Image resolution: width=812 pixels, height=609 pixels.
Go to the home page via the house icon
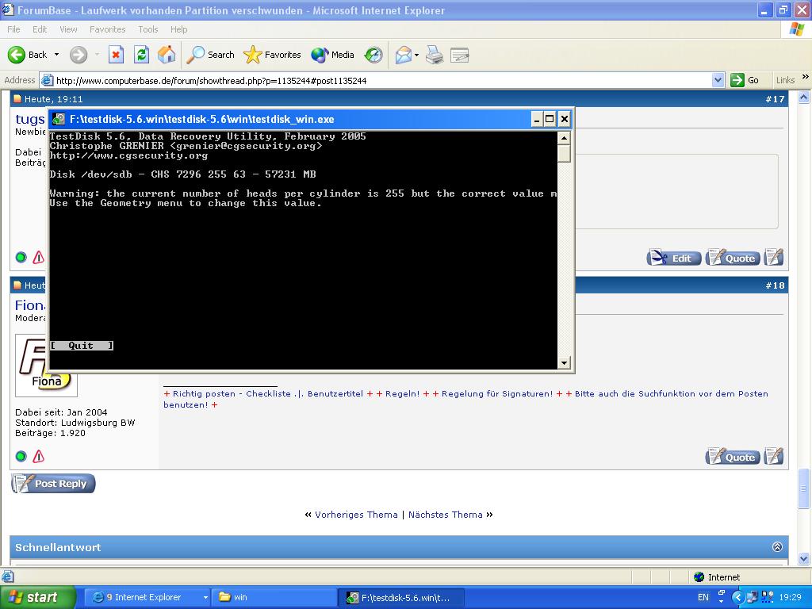click(167, 55)
